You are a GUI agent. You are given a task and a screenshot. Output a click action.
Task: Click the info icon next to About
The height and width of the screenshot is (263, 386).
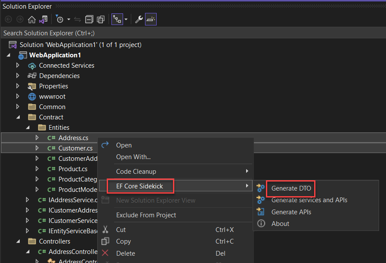[261, 223]
